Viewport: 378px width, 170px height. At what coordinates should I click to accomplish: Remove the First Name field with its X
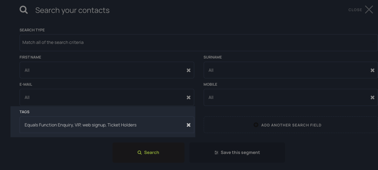tap(189, 70)
